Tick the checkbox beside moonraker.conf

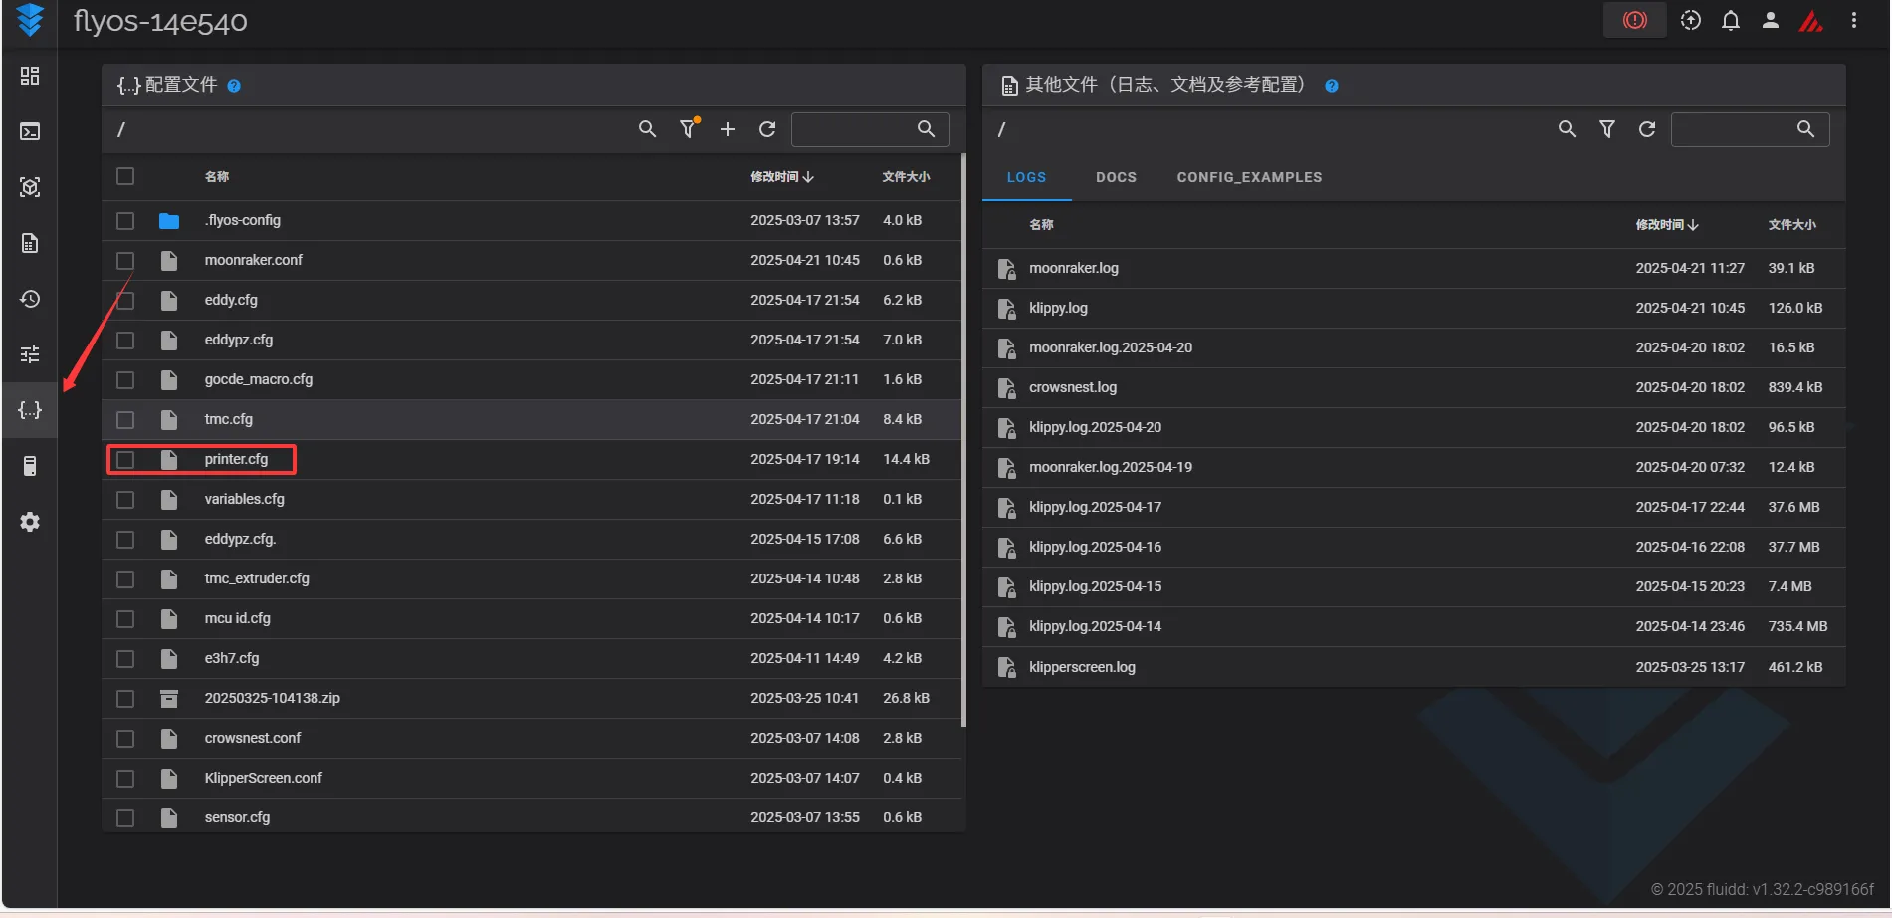(125, 260)
